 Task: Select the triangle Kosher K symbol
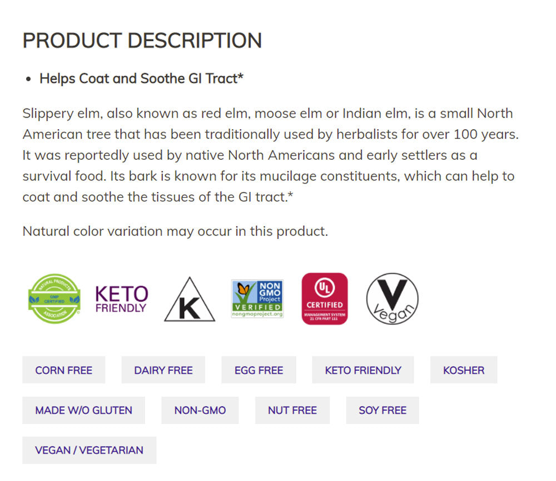pos(189,301)
